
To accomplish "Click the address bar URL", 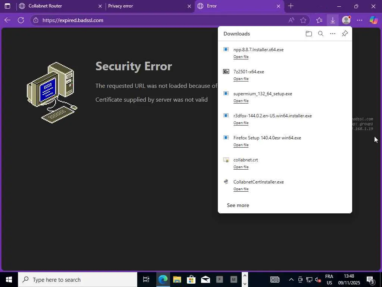I will pyautogui.click(x=73, y=20).
